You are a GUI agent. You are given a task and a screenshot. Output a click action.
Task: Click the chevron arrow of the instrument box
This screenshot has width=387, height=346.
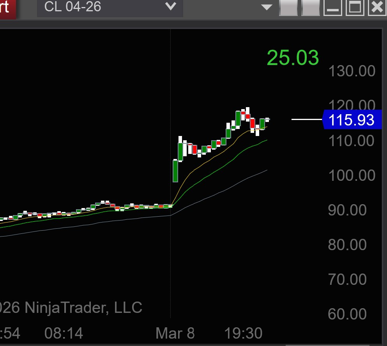click(171, 7)
